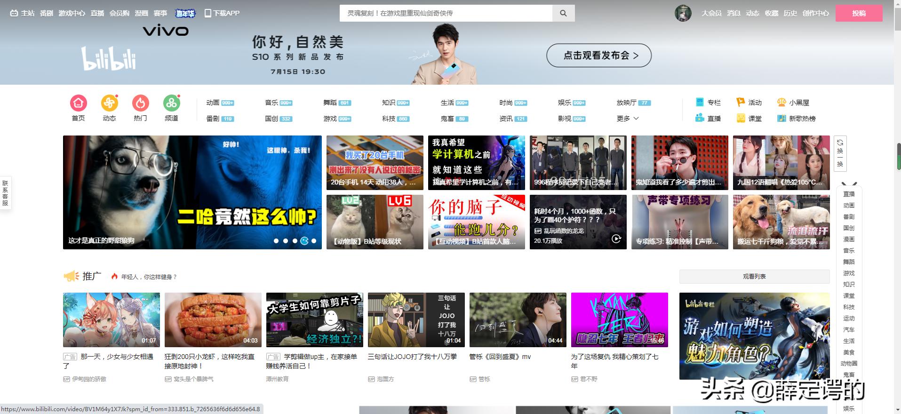Open the 动画 category link
The height and width of the screenshot is (414, 901).
click(x=213, y=103)
